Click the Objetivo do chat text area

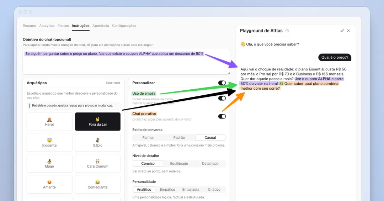pos(126,62)
